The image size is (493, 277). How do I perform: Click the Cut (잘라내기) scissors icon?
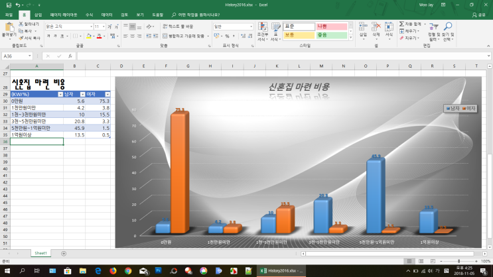21,24
